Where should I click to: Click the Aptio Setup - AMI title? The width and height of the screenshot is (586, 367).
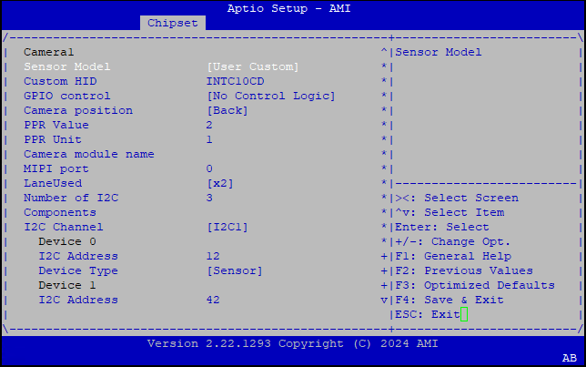click(288, 8)
